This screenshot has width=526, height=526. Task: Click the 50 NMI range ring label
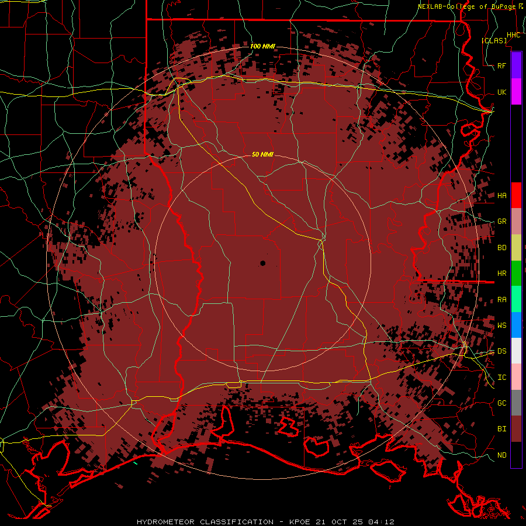[262, 154]
